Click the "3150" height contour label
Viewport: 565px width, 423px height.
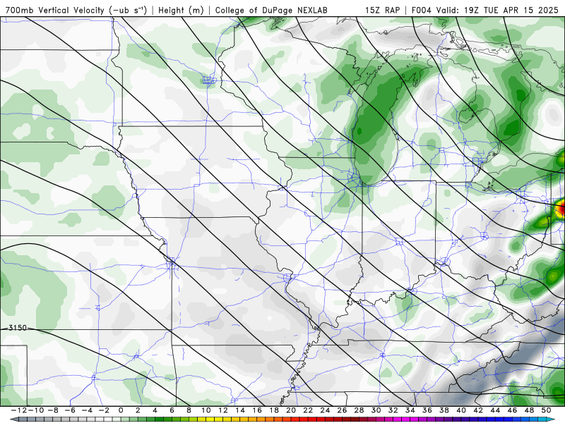[18, 328]
